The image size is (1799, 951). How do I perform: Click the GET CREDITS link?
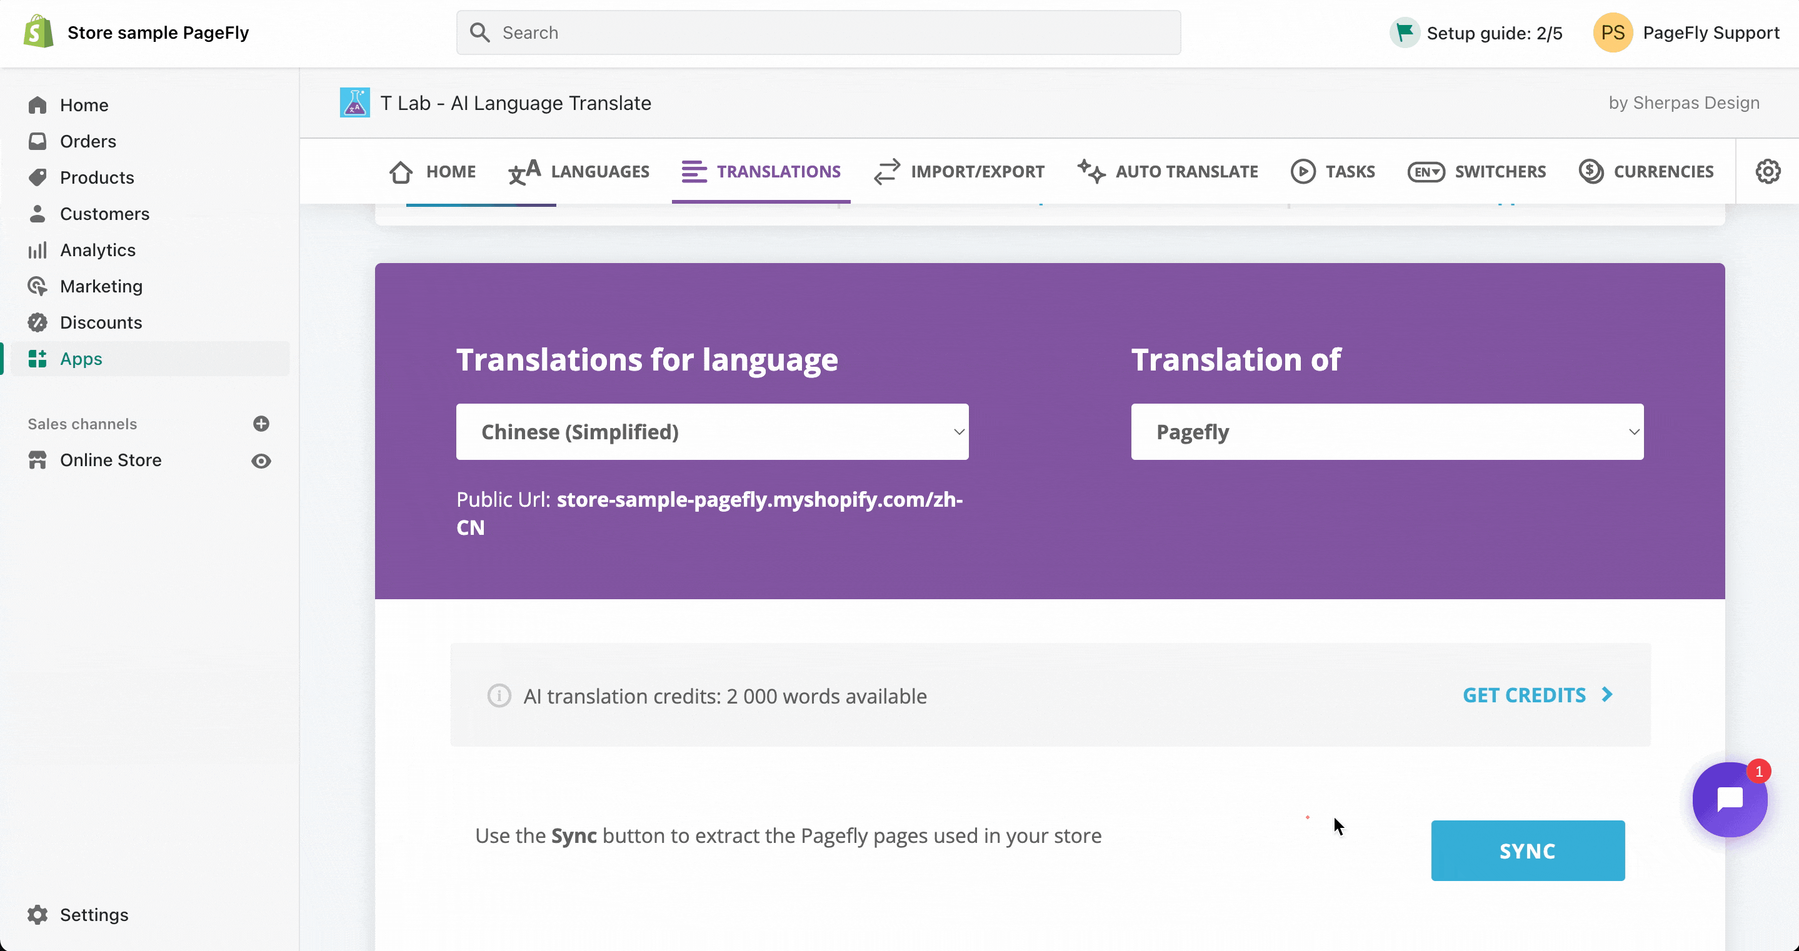coord(1538,695)
